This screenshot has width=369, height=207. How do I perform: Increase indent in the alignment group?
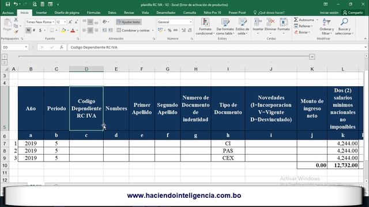pos(111,30)
